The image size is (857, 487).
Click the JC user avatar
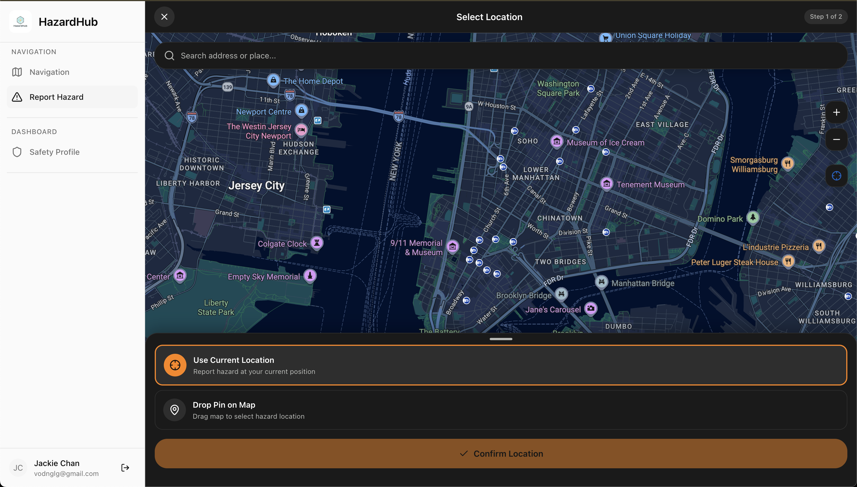coord(18,468)
